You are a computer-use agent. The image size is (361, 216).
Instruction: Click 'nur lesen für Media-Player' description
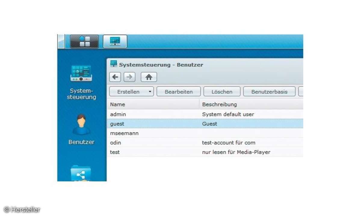[236, 152]
